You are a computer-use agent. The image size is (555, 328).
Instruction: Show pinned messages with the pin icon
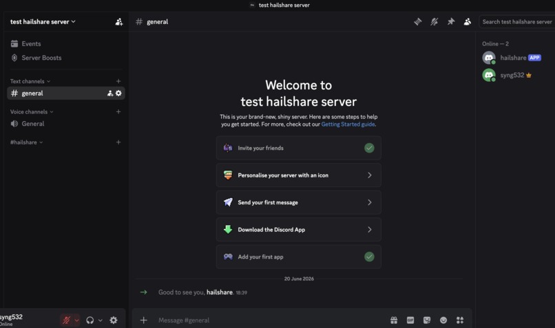450,22
